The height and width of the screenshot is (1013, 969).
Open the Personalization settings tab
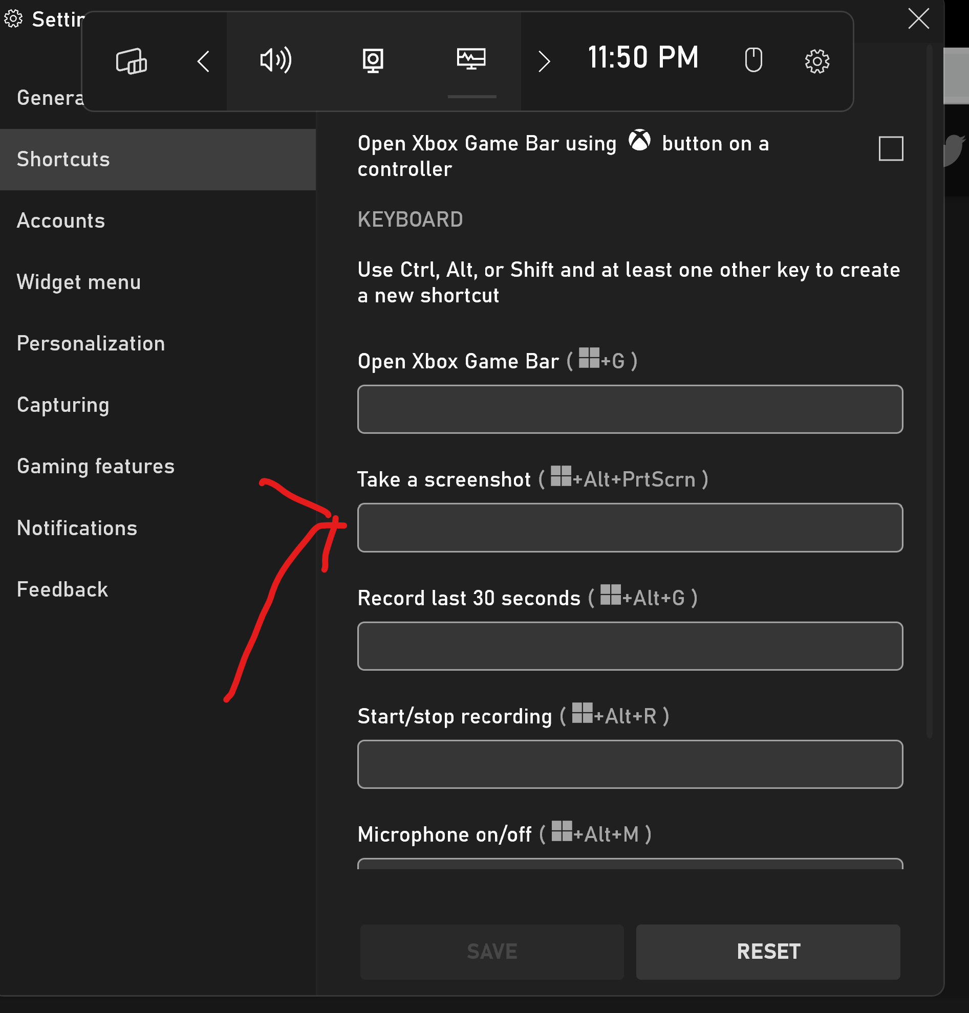[158, 344]
